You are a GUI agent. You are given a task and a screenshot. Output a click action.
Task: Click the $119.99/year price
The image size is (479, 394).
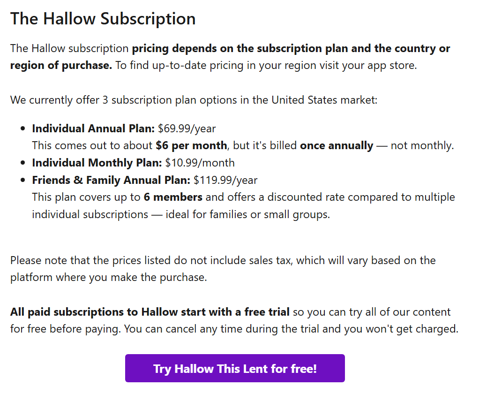tap(225, 180)
